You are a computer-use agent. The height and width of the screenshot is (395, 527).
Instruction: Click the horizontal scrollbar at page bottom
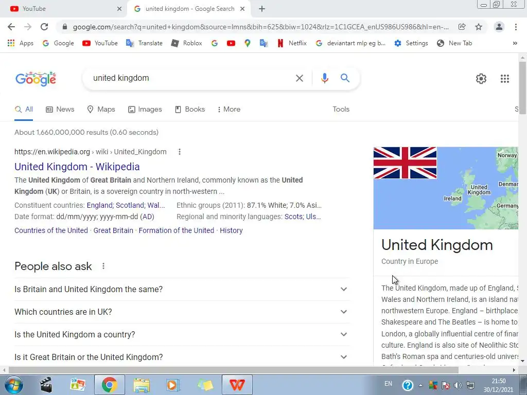[234, 370]
